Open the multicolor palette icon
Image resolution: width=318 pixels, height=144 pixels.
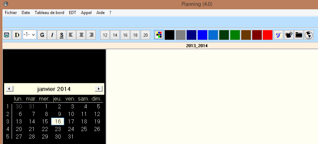[159, 35]
